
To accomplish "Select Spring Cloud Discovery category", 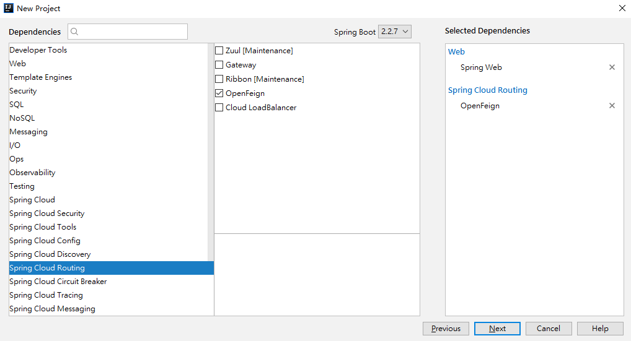I will 50,254.
